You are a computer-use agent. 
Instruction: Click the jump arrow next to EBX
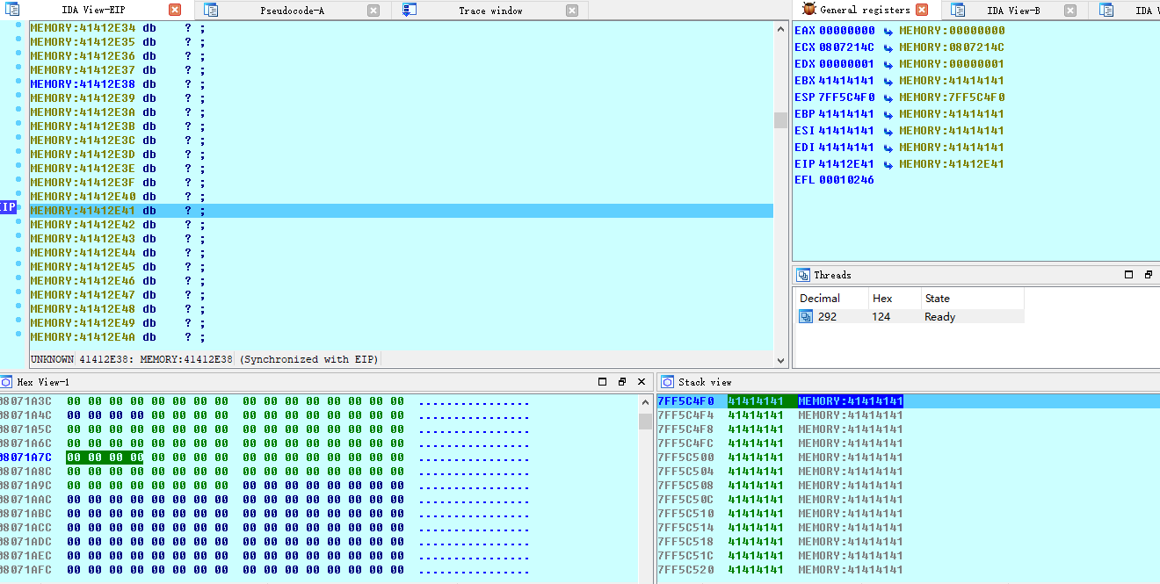click(x=888, y=81)
